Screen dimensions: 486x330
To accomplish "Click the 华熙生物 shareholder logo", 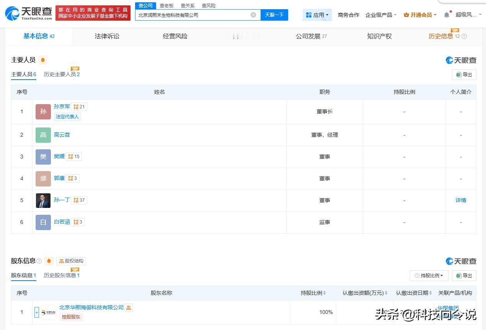I will point(49,312).
